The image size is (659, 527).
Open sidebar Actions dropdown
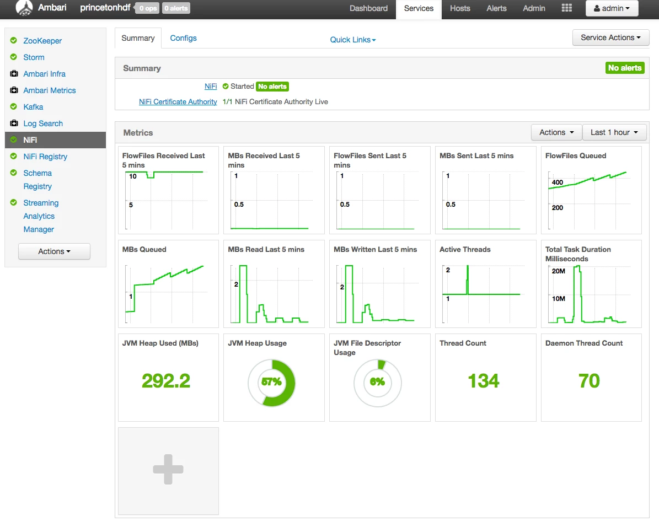[x=54, y=251]
